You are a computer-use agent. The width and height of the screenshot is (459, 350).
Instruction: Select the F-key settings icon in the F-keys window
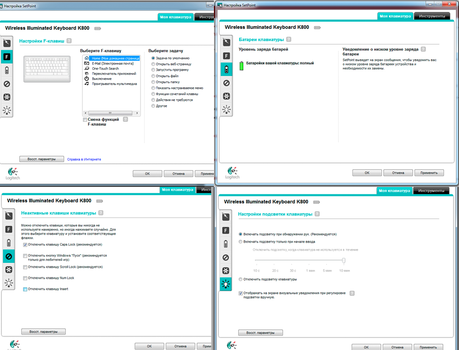coord(7,57)
